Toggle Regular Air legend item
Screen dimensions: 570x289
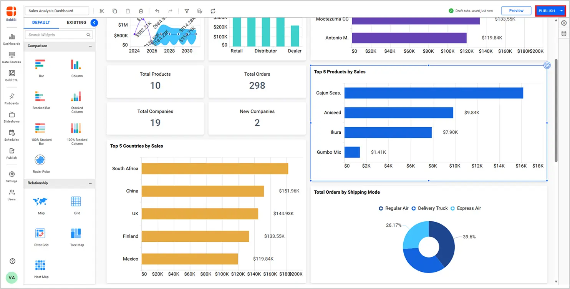(x=394, y=208)
